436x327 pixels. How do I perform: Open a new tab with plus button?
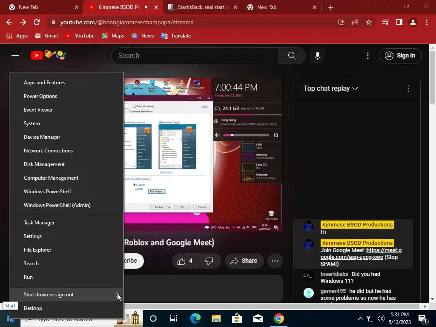(x=330, y=7)
